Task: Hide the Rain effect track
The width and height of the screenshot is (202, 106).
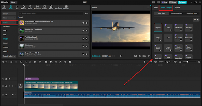Action: (x=9, y=79)
